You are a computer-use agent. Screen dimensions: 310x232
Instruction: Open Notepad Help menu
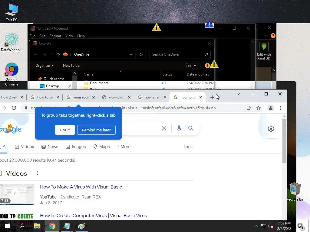tap(81, 36)
